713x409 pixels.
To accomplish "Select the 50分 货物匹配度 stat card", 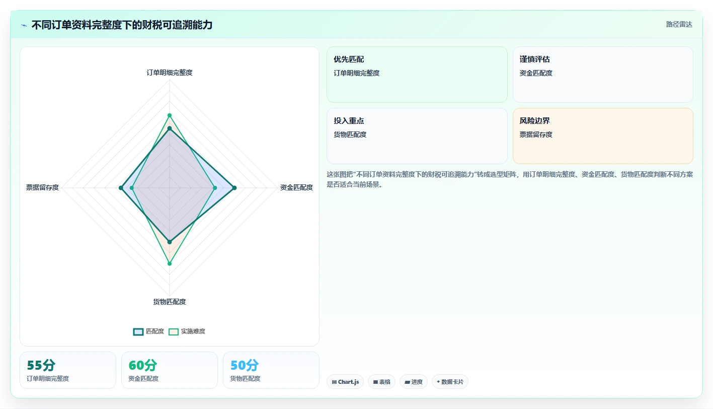I will (271, 370).
